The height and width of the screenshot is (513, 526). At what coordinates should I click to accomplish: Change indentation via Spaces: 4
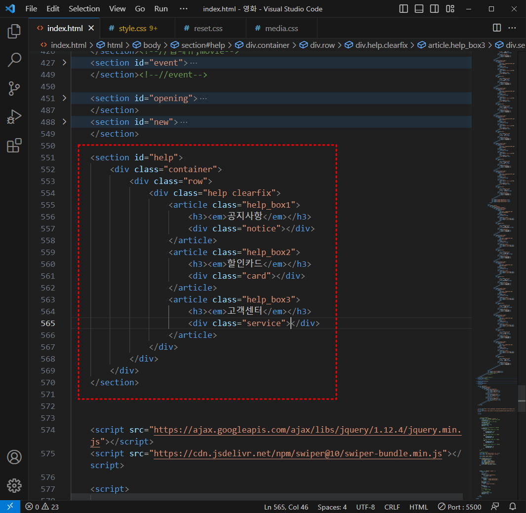pyautogui.click(x=332, y=507)
